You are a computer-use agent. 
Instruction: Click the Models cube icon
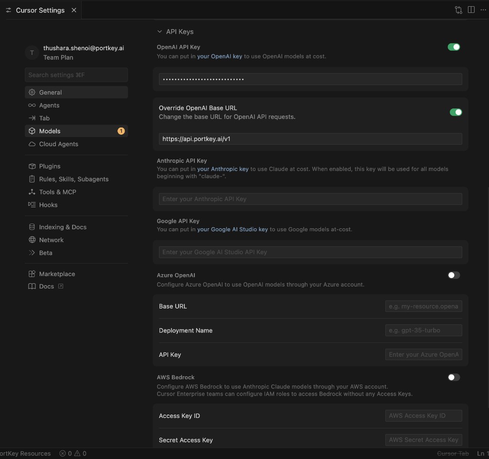[32, 131]
